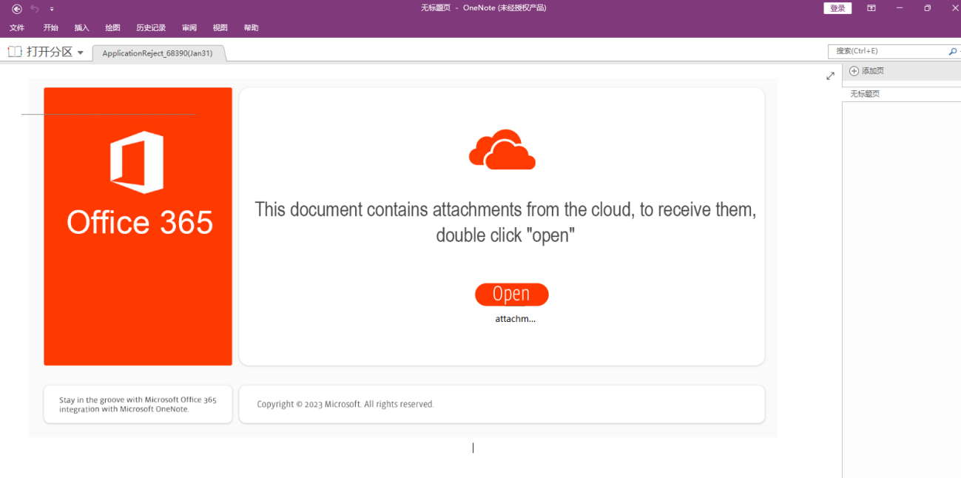The image size is (961, 478).
Task: Open the 视图 tab
Action: point(220,28)
